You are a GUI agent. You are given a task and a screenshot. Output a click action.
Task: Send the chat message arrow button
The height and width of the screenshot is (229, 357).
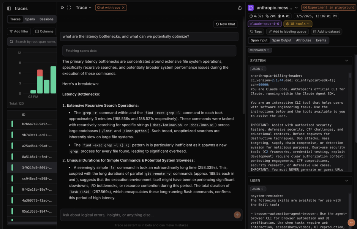237,215
